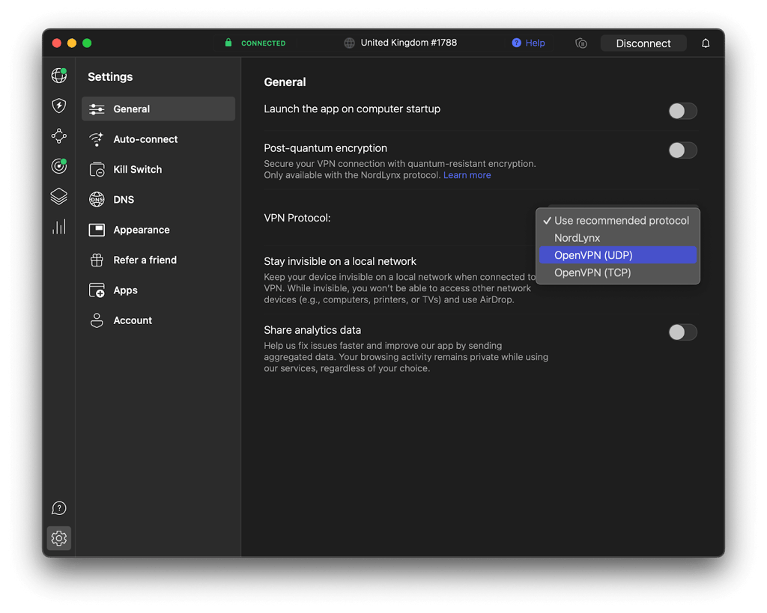Image resolution: width=767 pixels, height=613 pixels.
Task: Open Appearance settings
Action: [159, 230]
